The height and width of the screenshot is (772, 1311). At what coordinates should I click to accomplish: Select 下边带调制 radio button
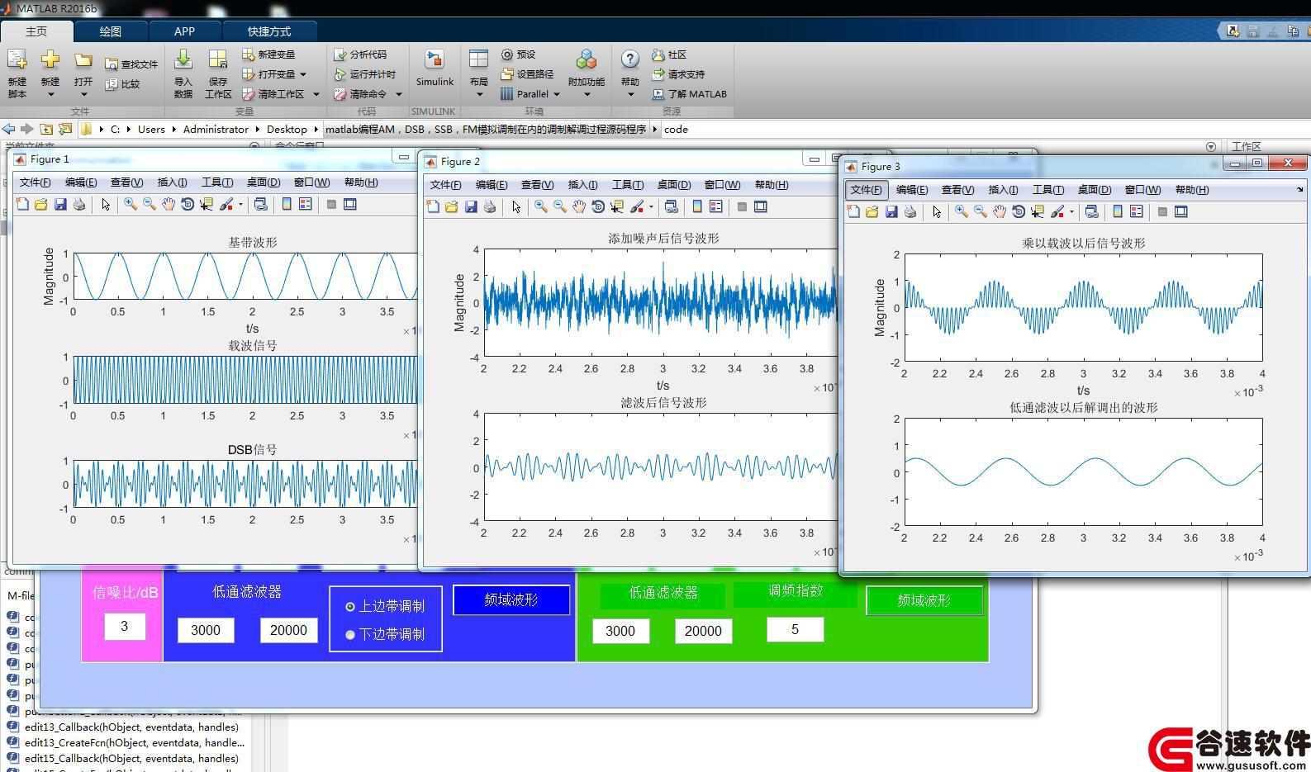coord(350,634)
